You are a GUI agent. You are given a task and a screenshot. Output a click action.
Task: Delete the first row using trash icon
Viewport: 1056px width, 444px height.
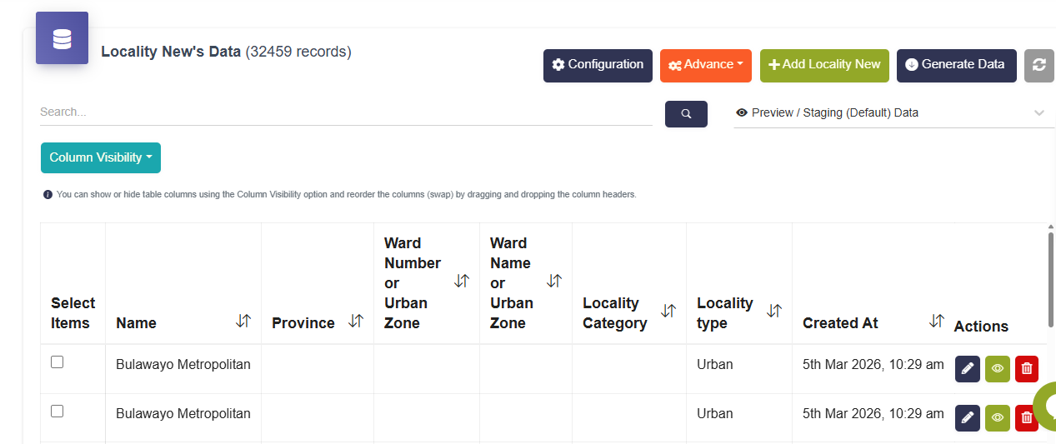click(x=1027, y=369)
